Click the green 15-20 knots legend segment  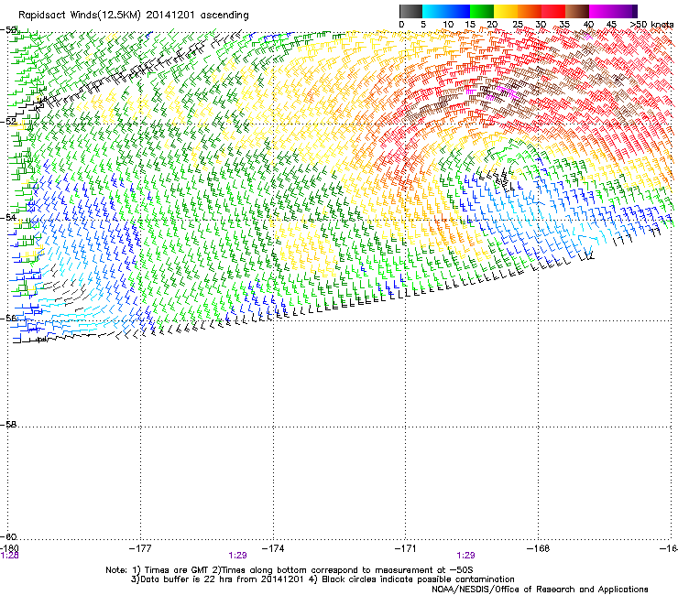(x=482, y=11)
